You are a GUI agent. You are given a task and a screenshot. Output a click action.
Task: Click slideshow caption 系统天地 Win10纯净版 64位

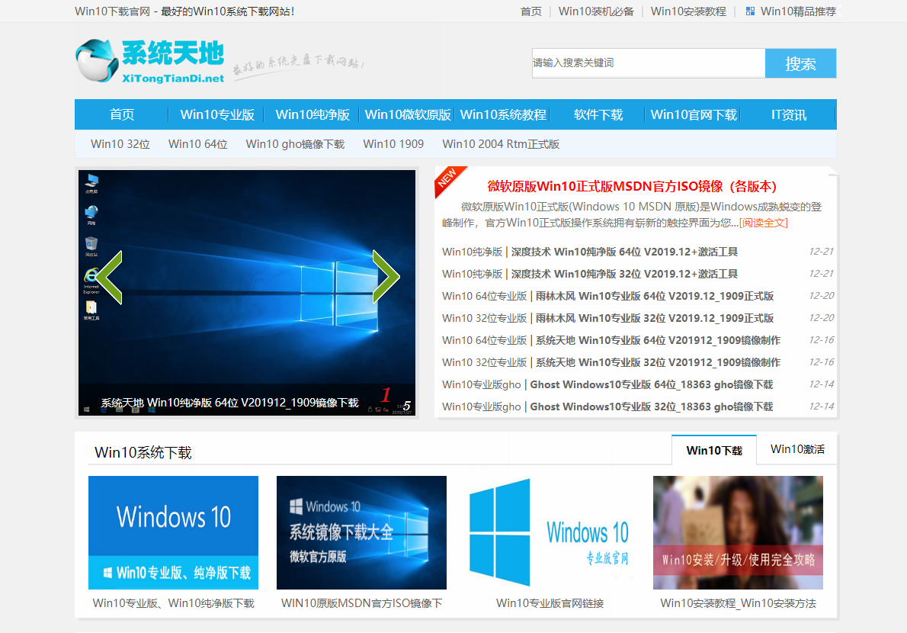[x=229, y=403]
